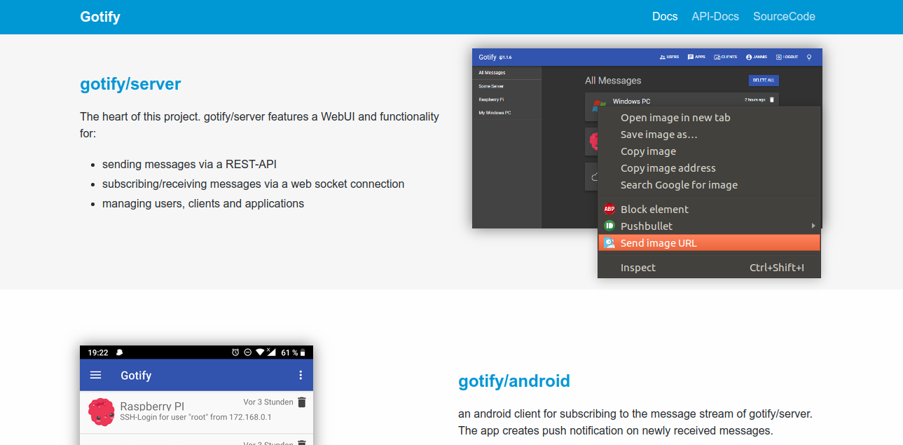
Task: Click the Gotify title in Android app bar
Action: pos(136,376)
